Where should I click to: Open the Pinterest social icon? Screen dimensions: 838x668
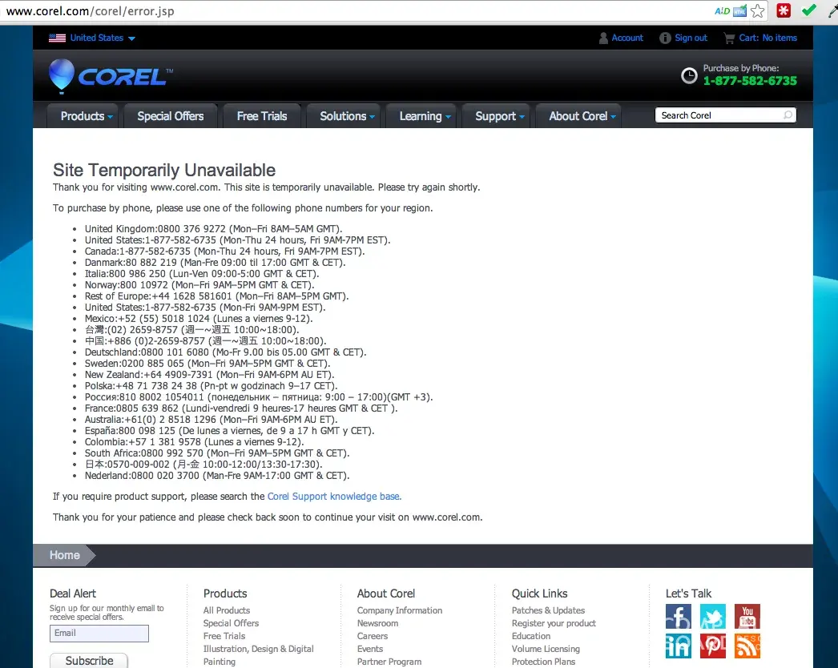pyautogui.click(x=713, y=646)
